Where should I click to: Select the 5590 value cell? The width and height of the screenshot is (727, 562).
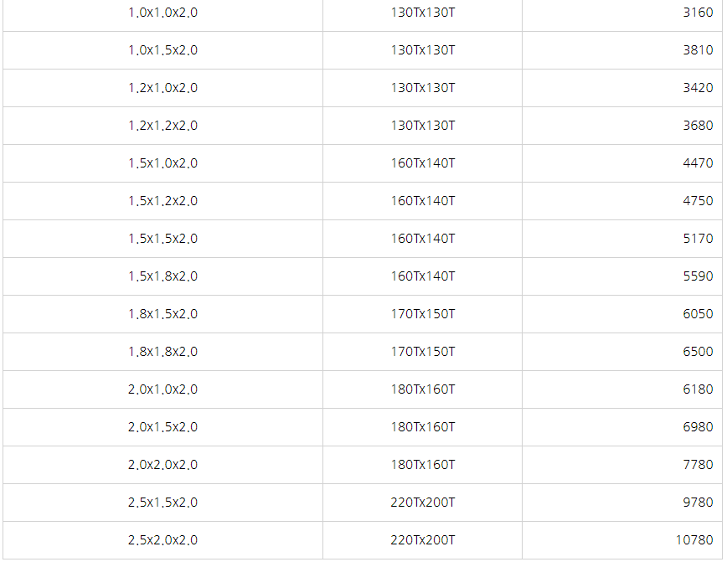[x=622, y=276]
